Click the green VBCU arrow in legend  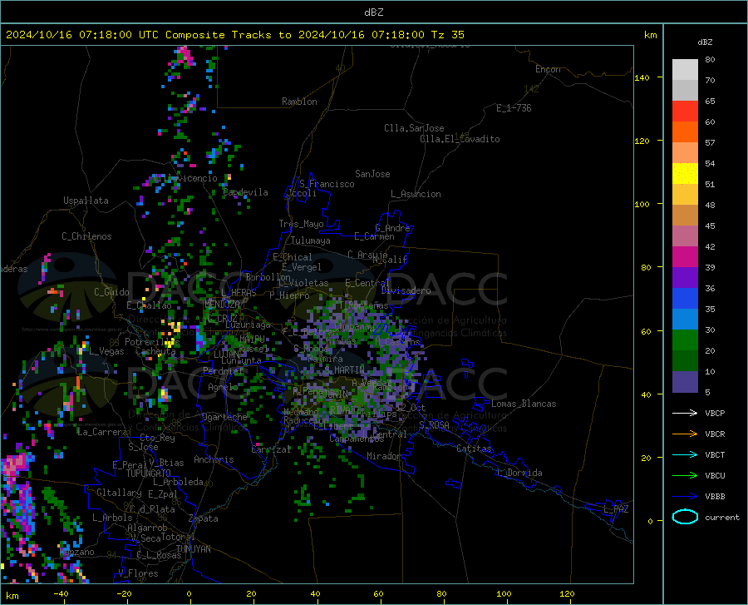[685, 476]
